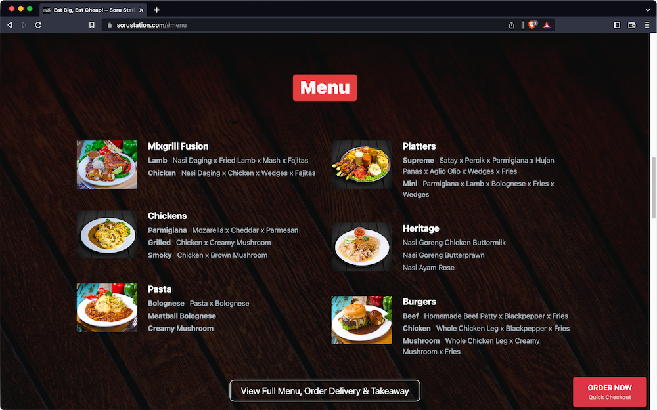The height and width of the screenshot is (410, 657).
Task: Expand the tab search chevron
Action: coord(648,10)
